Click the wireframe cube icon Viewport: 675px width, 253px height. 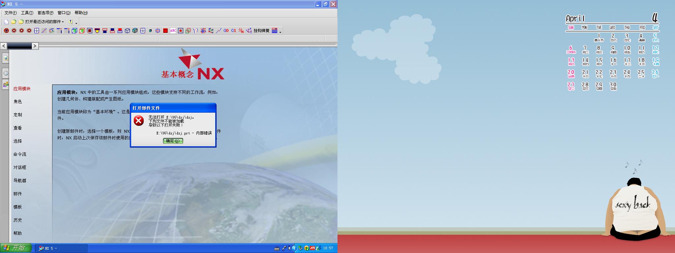tap(128, 31)
